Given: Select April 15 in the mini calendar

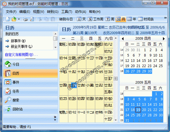Looking at the screenshot, I should pyautogui.click(x=144, y=60).
